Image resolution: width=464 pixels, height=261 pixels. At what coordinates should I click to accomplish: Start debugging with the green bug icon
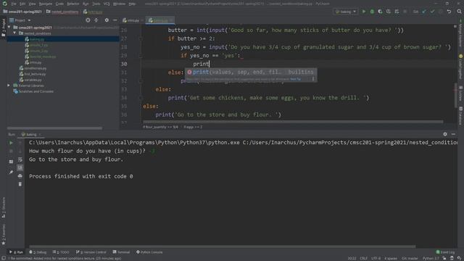tap(372, 12)
